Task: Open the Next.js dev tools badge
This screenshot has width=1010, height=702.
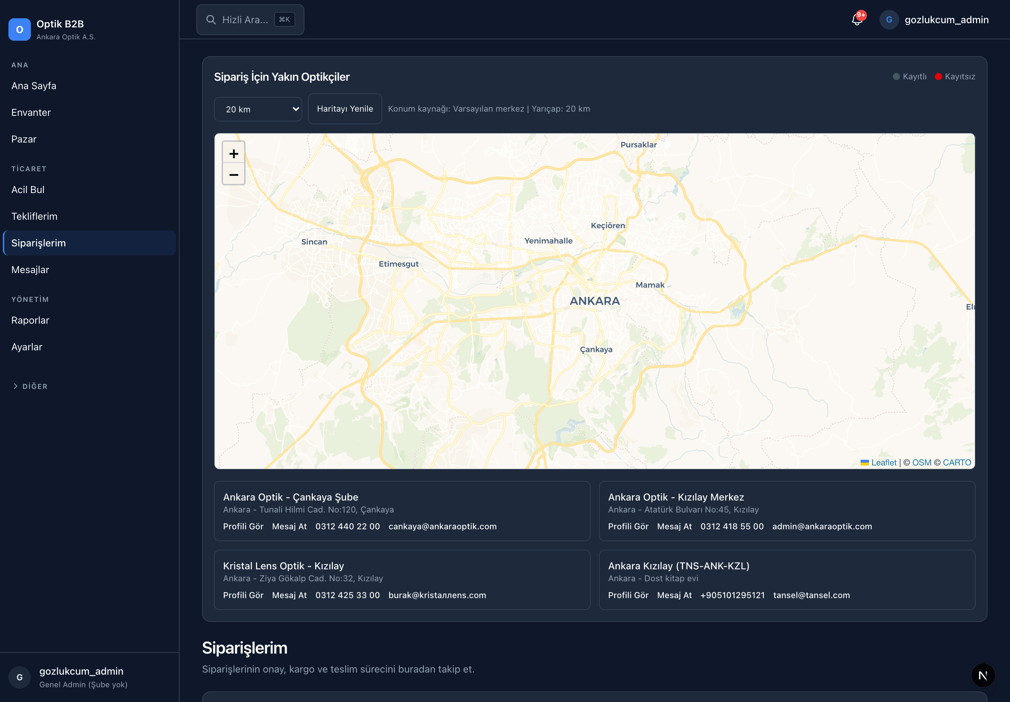Action: (983, 675)
